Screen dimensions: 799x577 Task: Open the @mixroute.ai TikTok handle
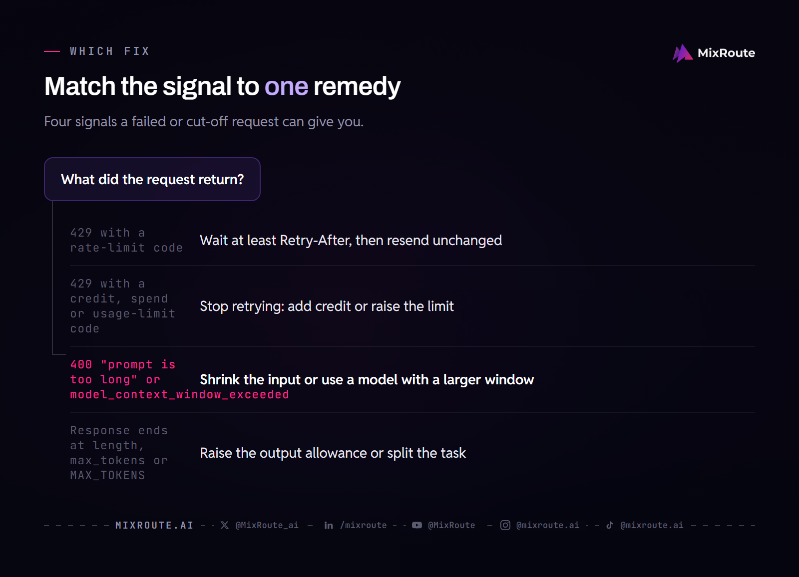click(x=652, y=525)
